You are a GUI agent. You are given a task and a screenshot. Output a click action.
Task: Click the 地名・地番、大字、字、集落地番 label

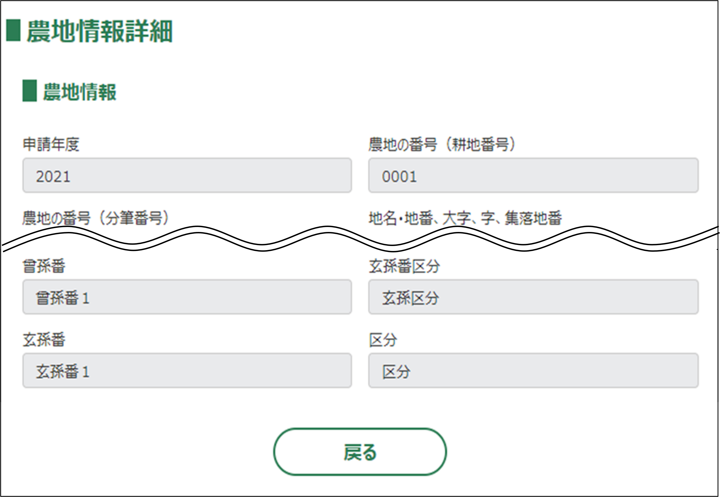click(x=465, y=218)
